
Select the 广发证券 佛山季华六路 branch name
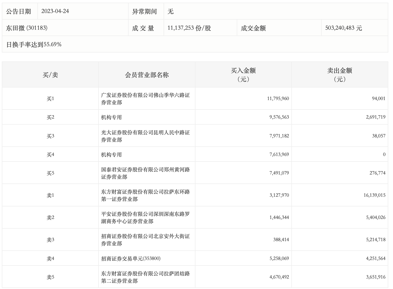click(145, 99)
